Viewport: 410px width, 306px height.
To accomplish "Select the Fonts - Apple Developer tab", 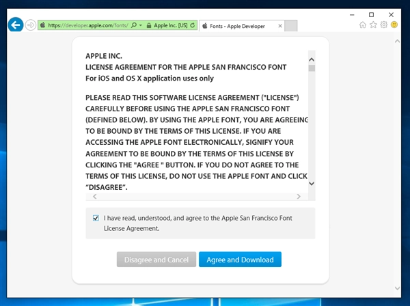I will [x=242, y=26].
